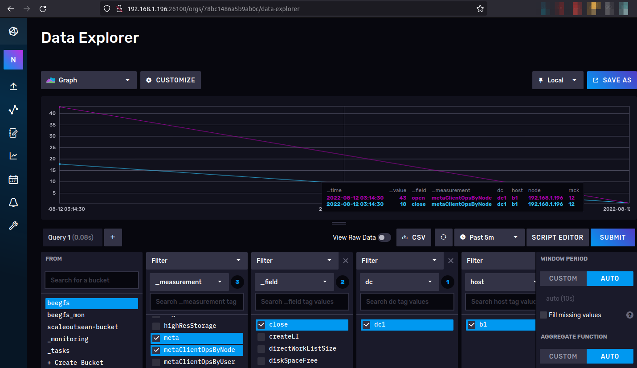Select CUSTOM aggregate function option

[563, 356]
